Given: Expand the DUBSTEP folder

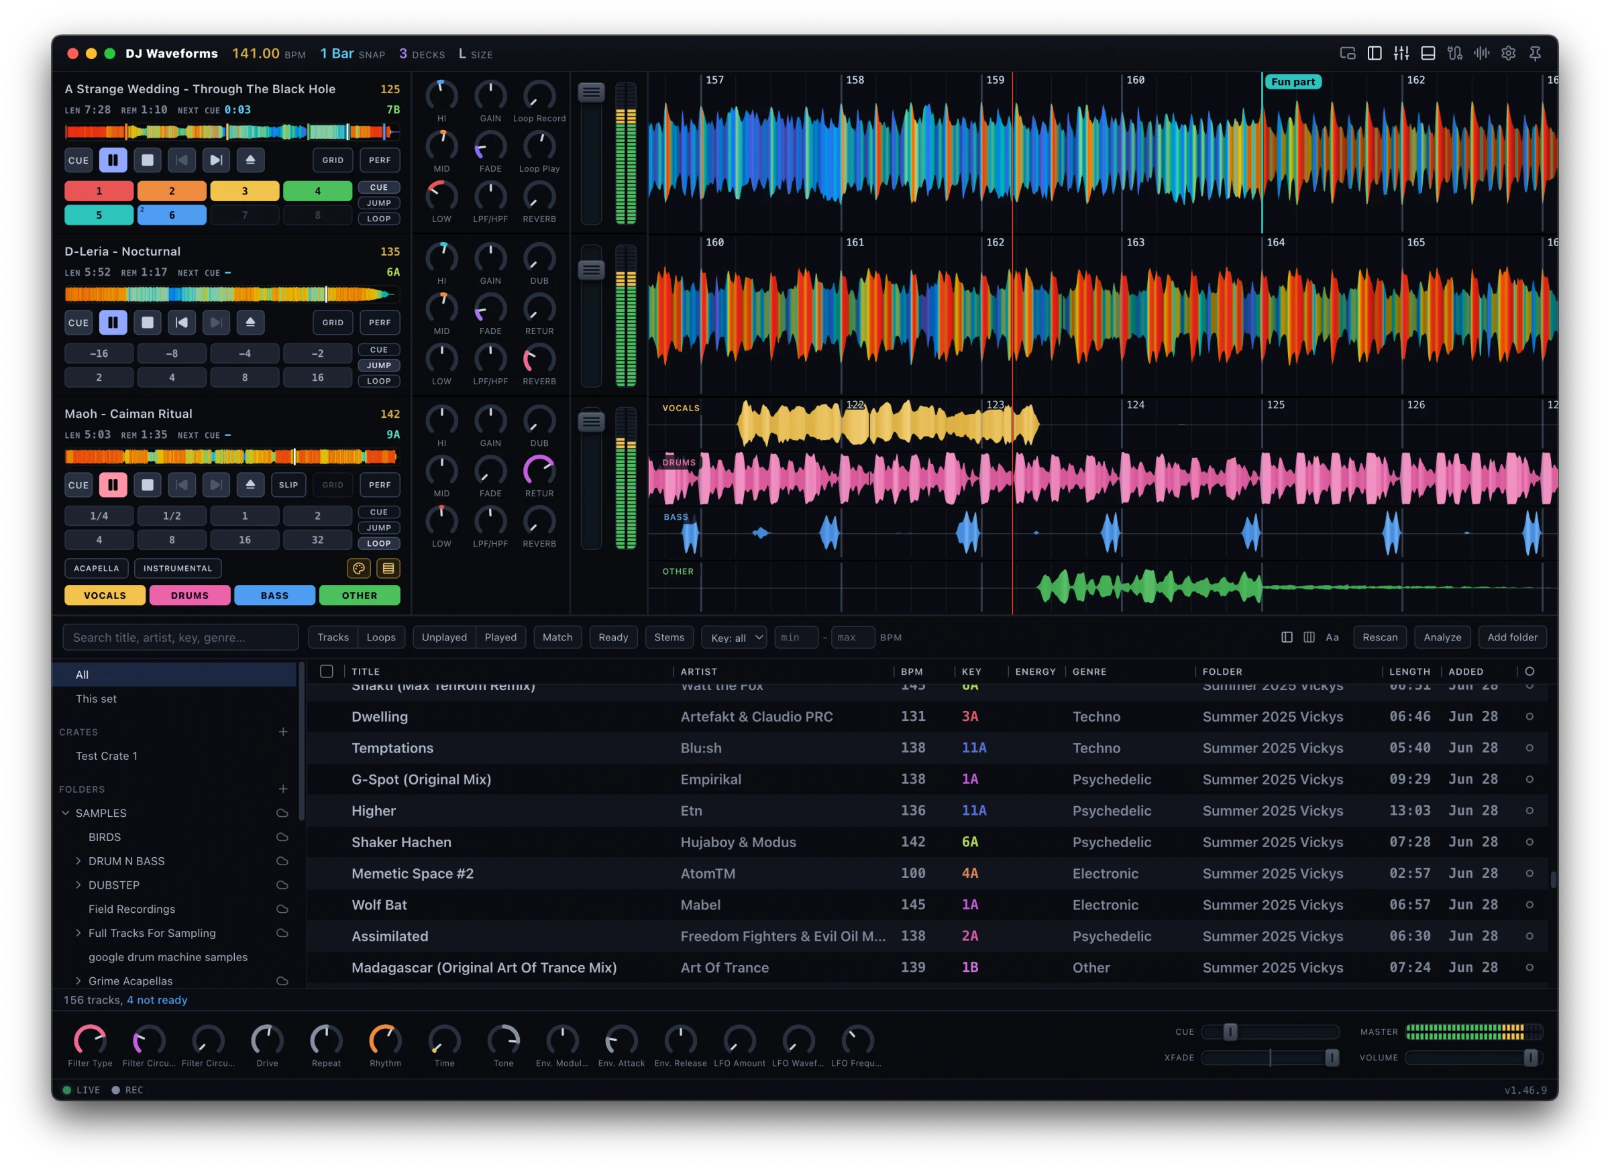Looking at the screenshot, I should point(78,885).
